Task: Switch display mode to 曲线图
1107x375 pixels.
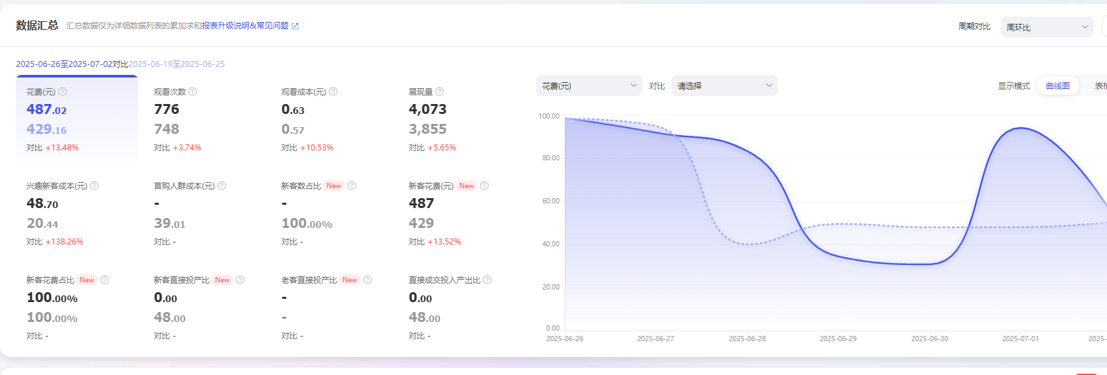Action: [x=1057, y=86]
